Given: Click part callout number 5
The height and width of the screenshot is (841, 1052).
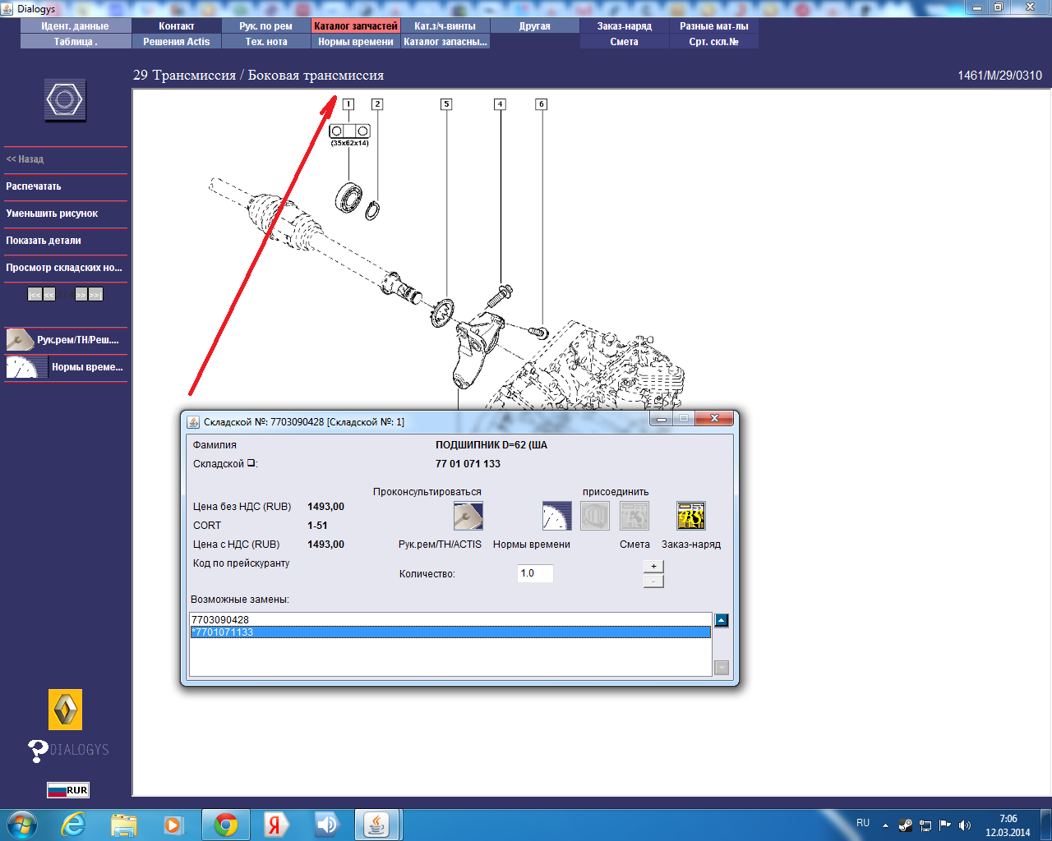Looking at the screenshot, I should [x=446, y=104].
